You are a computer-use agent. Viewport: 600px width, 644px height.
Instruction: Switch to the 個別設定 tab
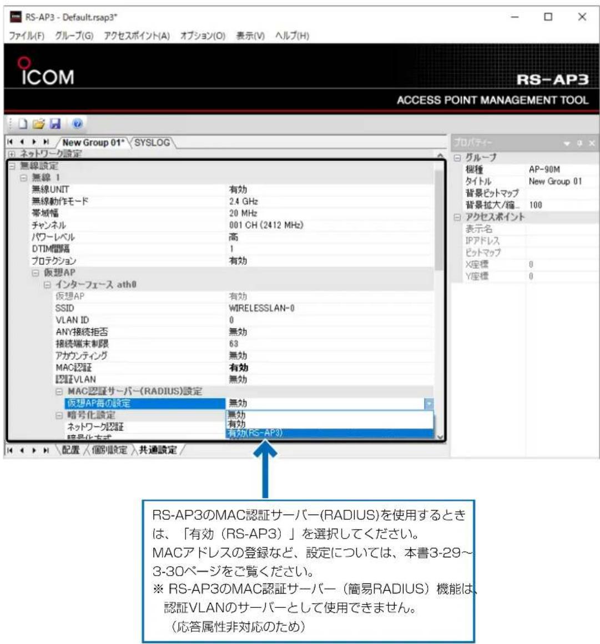pos(109,450)
